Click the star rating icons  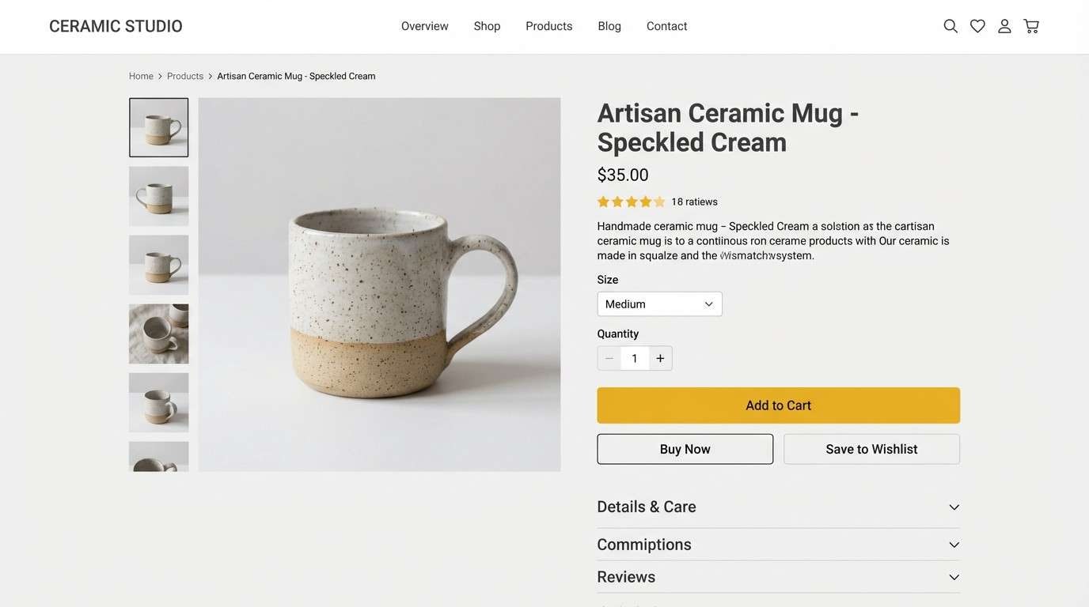631,202
